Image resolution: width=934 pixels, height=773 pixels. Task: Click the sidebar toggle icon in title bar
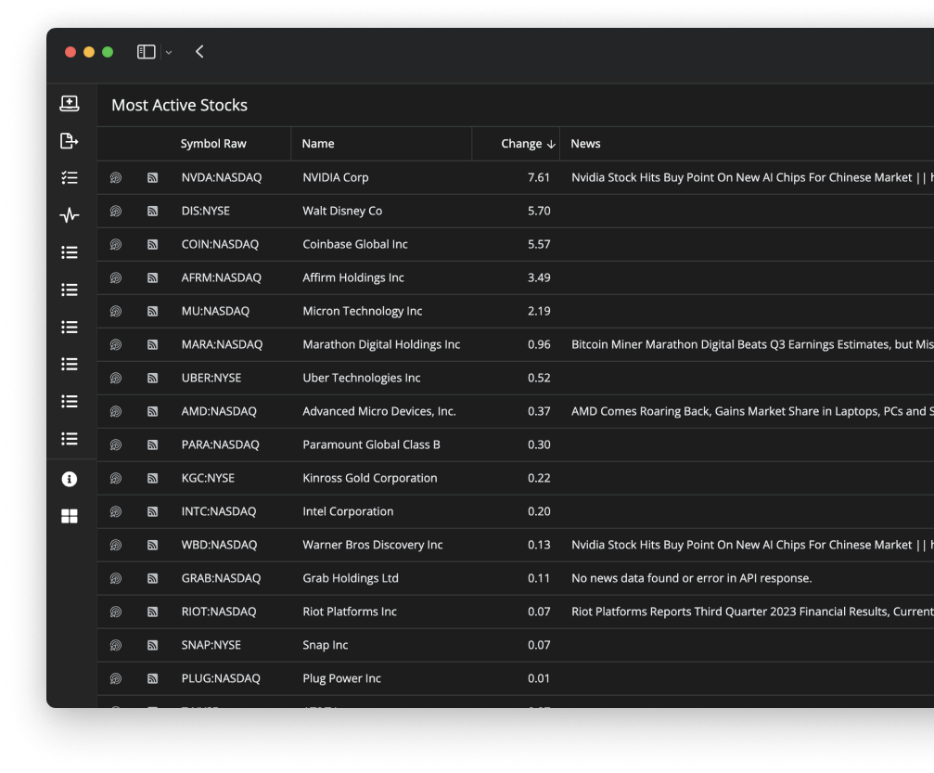146,52
